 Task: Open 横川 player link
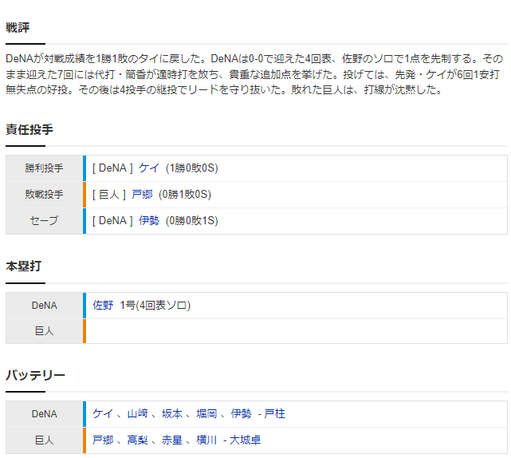pos(206,440)
